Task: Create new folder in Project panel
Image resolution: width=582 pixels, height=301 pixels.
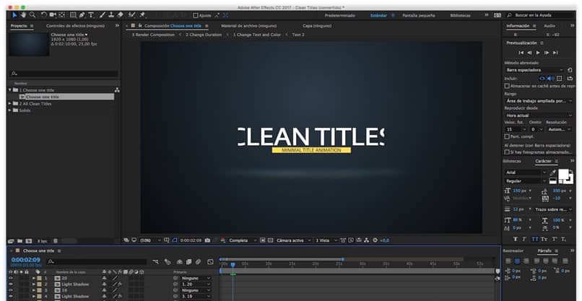Action: pyautogui.click(x=20, y=241)
